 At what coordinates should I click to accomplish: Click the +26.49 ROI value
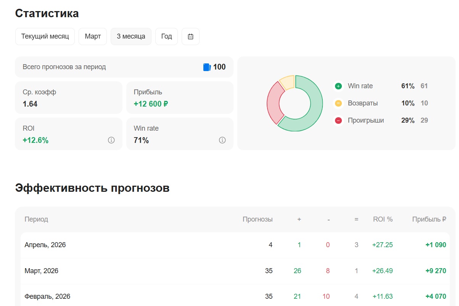coord(382,271)
